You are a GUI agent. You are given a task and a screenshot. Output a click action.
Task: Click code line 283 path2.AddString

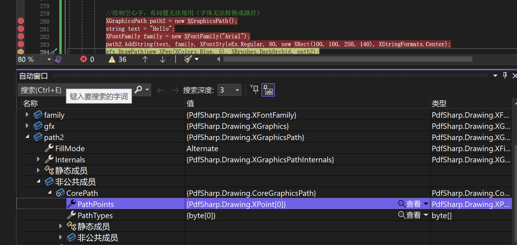(x=278, y=44)
